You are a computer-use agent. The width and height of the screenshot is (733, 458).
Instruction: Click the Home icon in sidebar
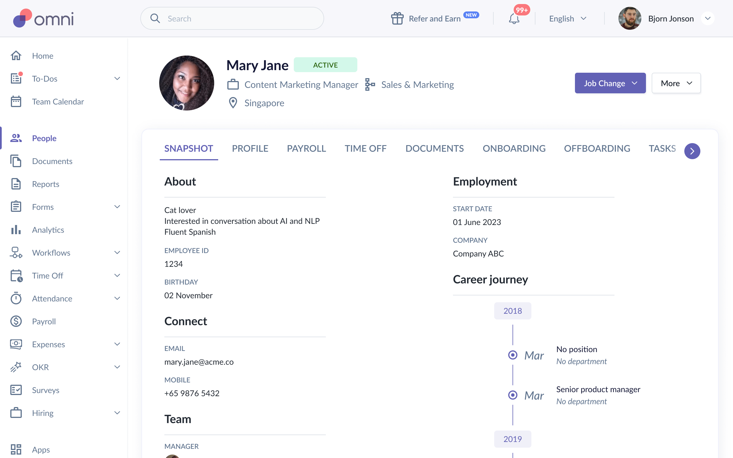coord(16,56)
